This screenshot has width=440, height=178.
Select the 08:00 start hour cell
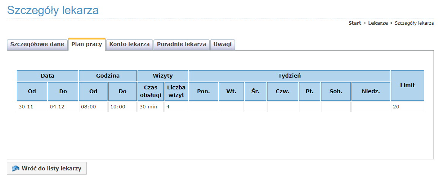point(93,107)
